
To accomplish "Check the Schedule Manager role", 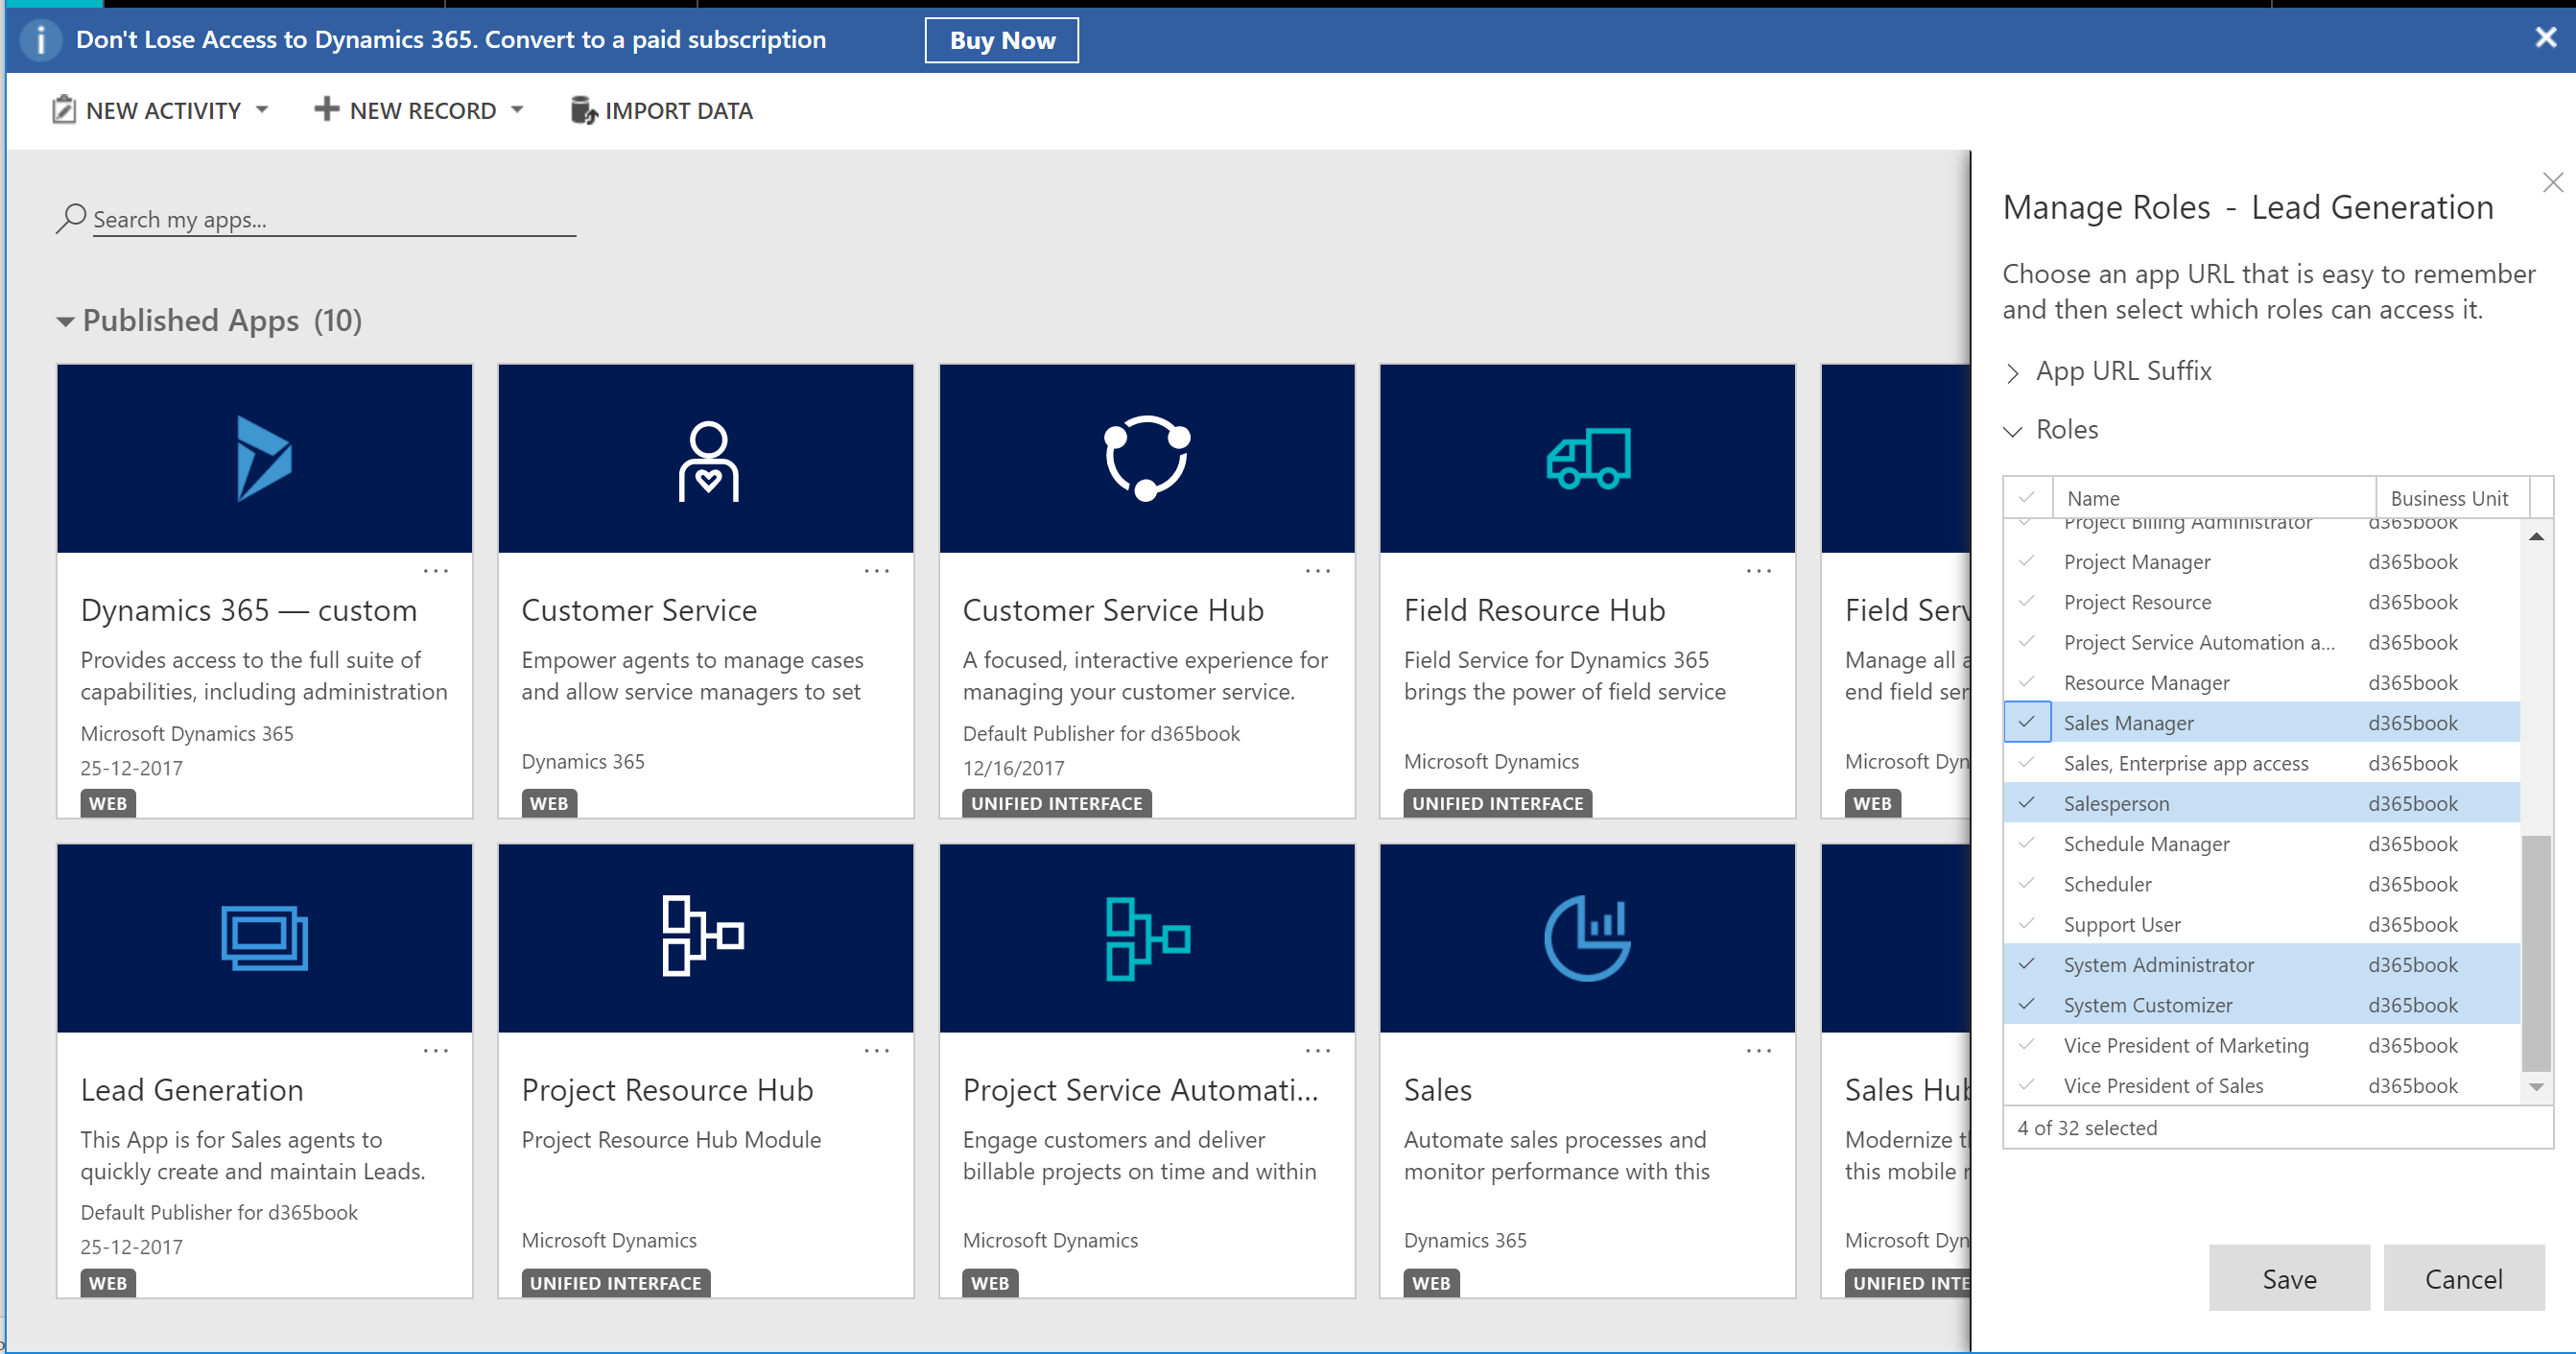I will coord(2027,843).
